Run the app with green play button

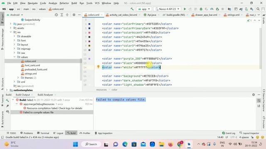[x=185, y=9]
